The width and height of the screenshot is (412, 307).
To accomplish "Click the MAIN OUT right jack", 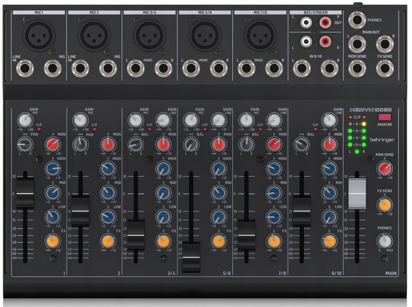I will [x=385, y=44].
